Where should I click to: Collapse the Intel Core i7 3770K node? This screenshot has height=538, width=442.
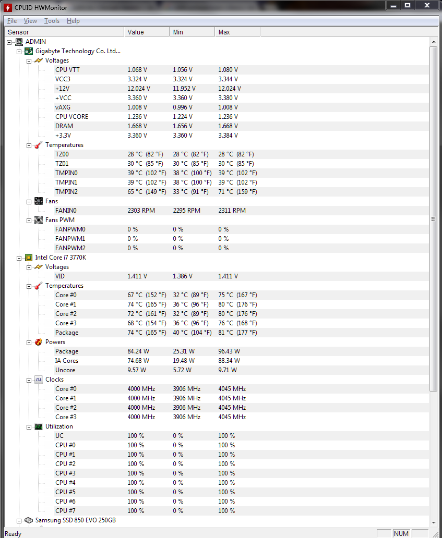pyautogui.click(x=19, y=258)
